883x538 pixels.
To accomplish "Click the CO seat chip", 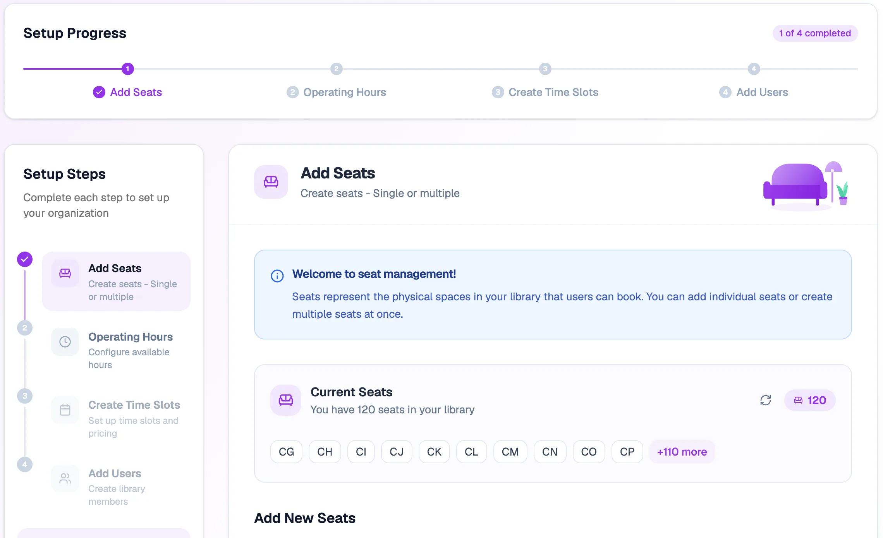I will (589, 452).
